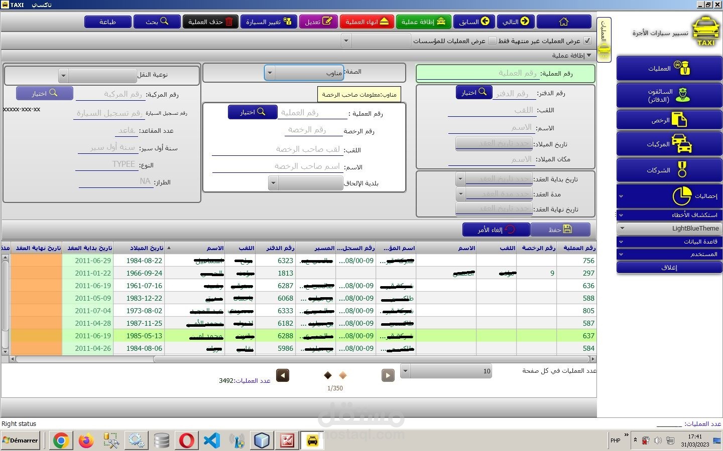This screenshot has width=723, height=451.
Task: Click volume icon in system tray
Action: (x=658, y=441)
